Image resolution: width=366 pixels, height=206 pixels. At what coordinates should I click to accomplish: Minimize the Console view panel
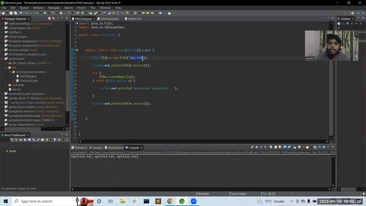tap(328, 147)
